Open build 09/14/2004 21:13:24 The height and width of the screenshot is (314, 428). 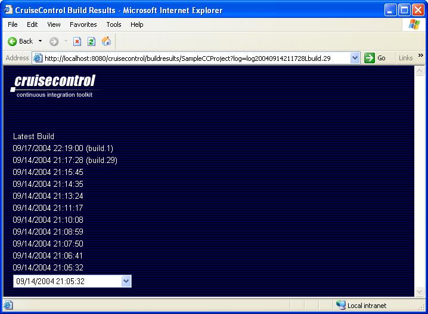tap(48, 196)
